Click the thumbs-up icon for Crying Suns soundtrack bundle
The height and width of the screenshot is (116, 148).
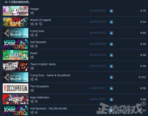click(111, 77)
